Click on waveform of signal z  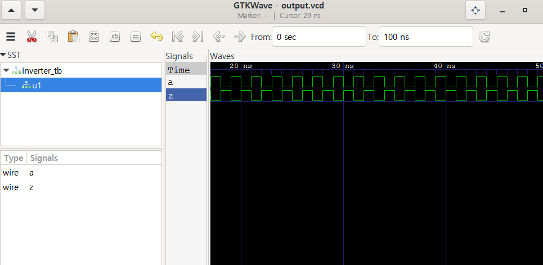coord(376,95)
